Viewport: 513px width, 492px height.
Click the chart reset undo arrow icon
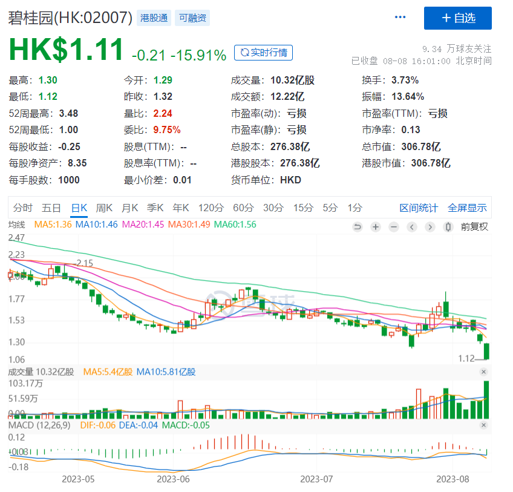pos(358,226)
